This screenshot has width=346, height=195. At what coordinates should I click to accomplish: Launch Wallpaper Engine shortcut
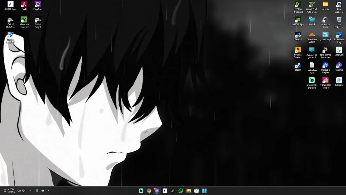[325, 68]
